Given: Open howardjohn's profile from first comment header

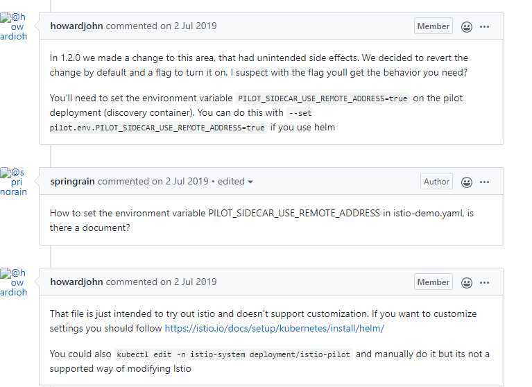Looking at the screenshot, I should (x=76, y=26).
